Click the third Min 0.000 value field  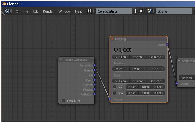click(158, 87)
